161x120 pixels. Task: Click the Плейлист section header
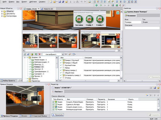pyautogui.click(x=57, y=91)
